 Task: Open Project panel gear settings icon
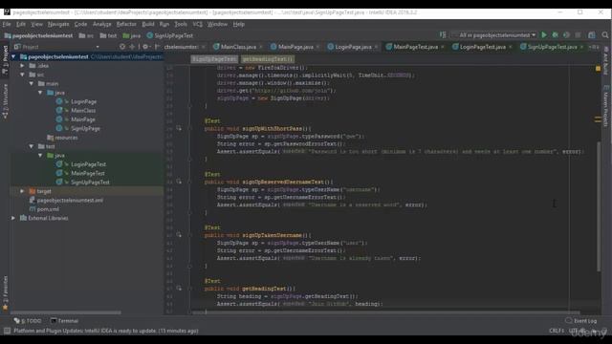(x=145, y=47)
